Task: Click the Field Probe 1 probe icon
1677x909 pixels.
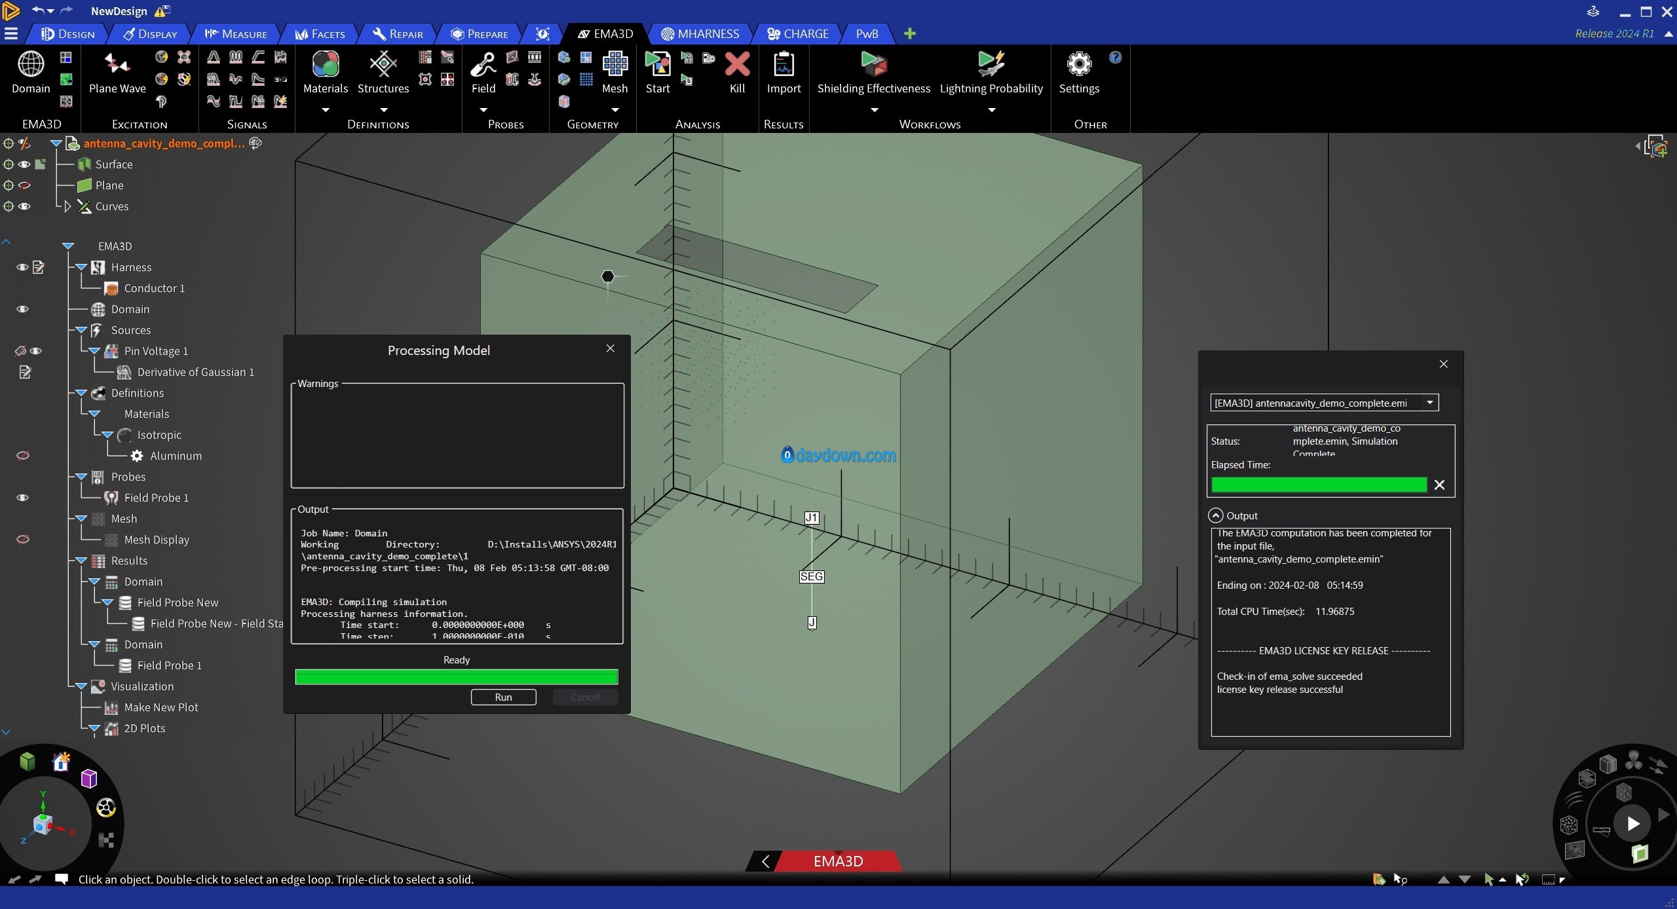Action: tap(111, 498)
